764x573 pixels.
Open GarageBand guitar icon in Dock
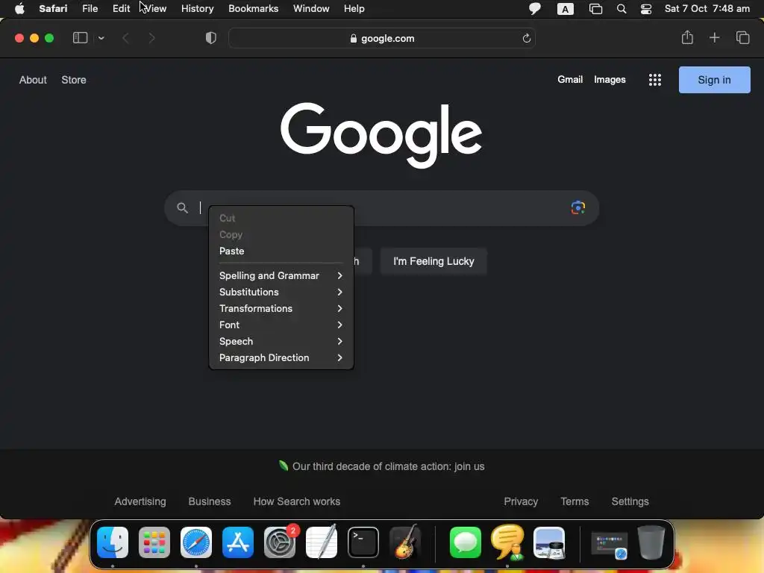[405, 542]
